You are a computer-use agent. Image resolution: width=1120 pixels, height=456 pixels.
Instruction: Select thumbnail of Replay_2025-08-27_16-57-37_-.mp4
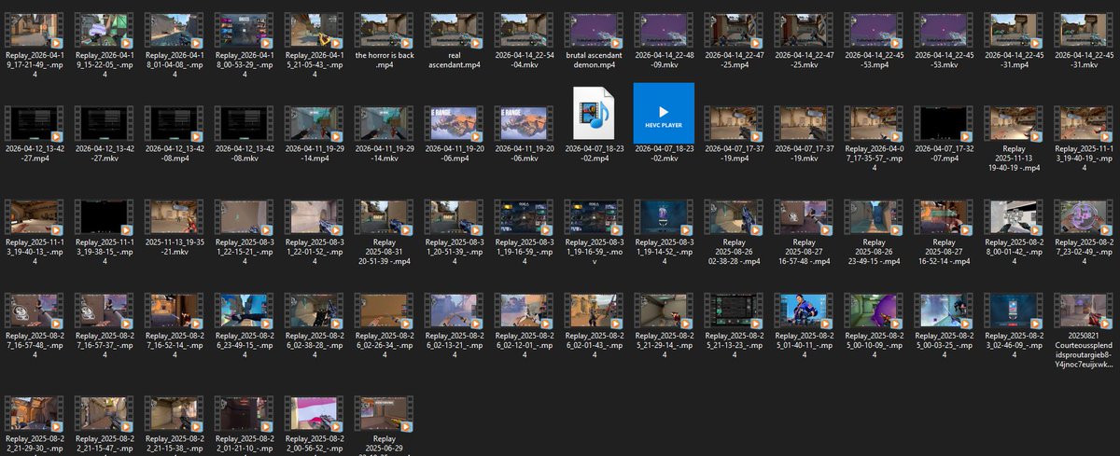click(104, 311)
